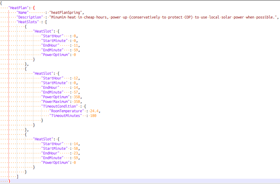Click the "StartHour" value 12
This screenshot has height=184, width=280.
click(76, 78)
